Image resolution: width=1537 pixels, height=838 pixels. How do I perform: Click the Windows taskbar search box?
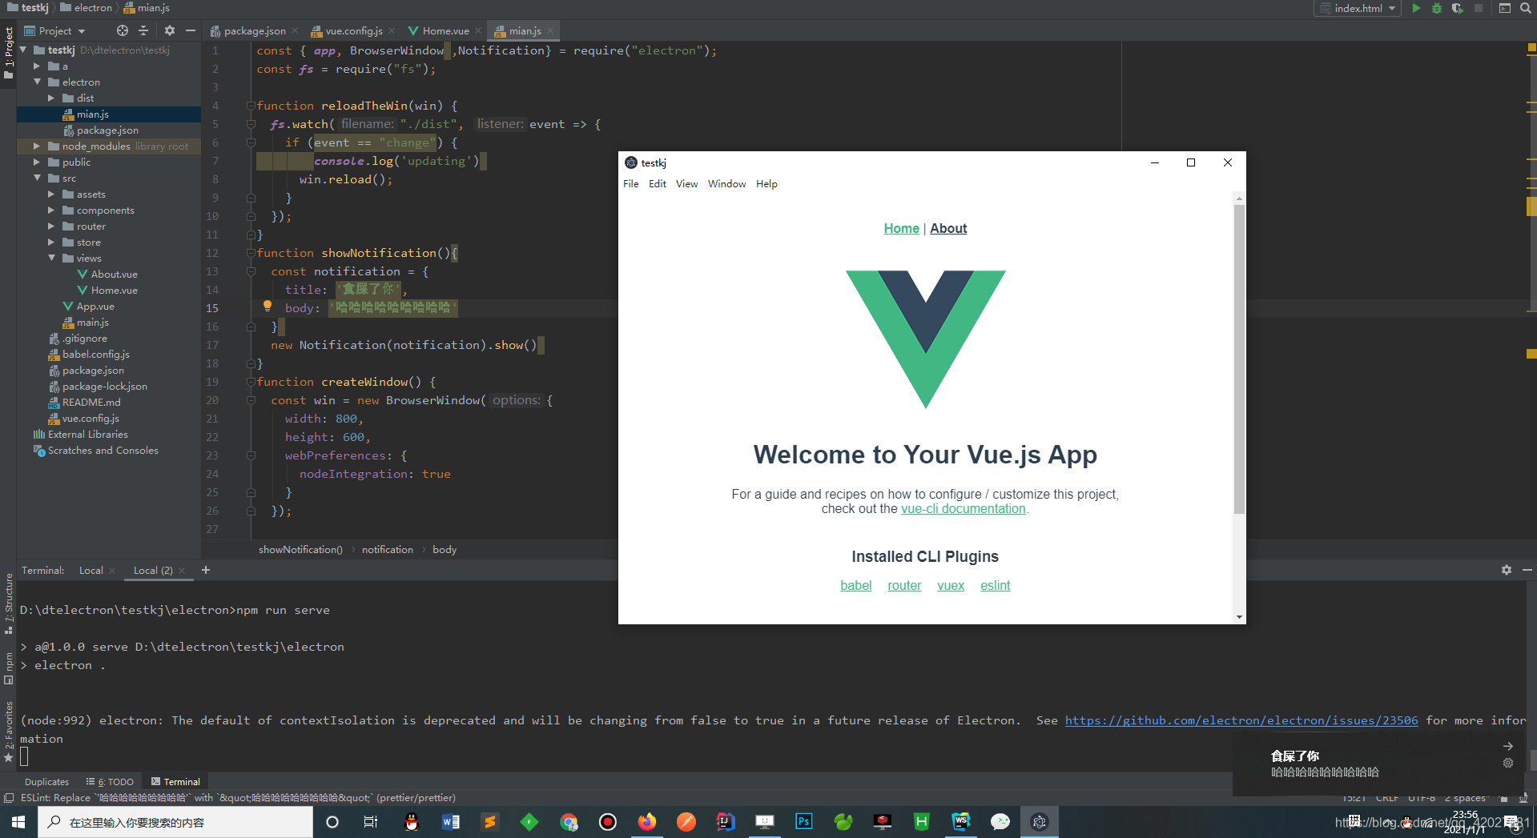(x=175, y=822)
